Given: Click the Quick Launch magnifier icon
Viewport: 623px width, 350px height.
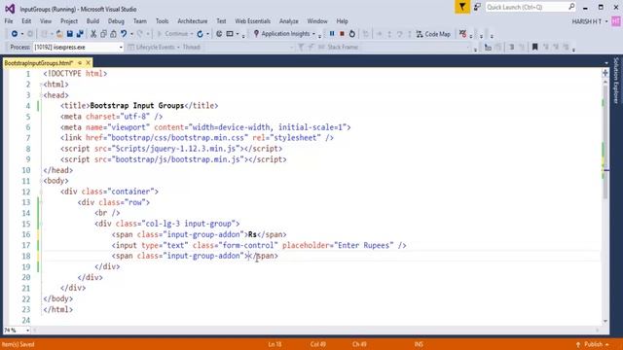Looking at the screenshot, I should pos(571,7).
